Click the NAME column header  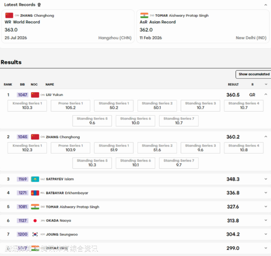click(x=50, y=85)
